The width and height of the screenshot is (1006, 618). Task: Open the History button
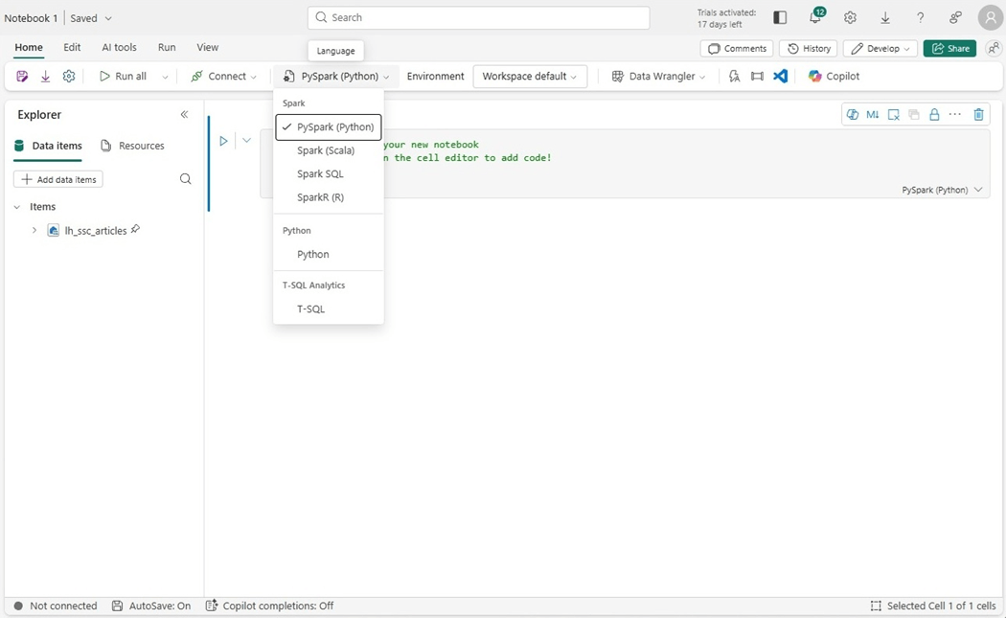coord(809,49)
